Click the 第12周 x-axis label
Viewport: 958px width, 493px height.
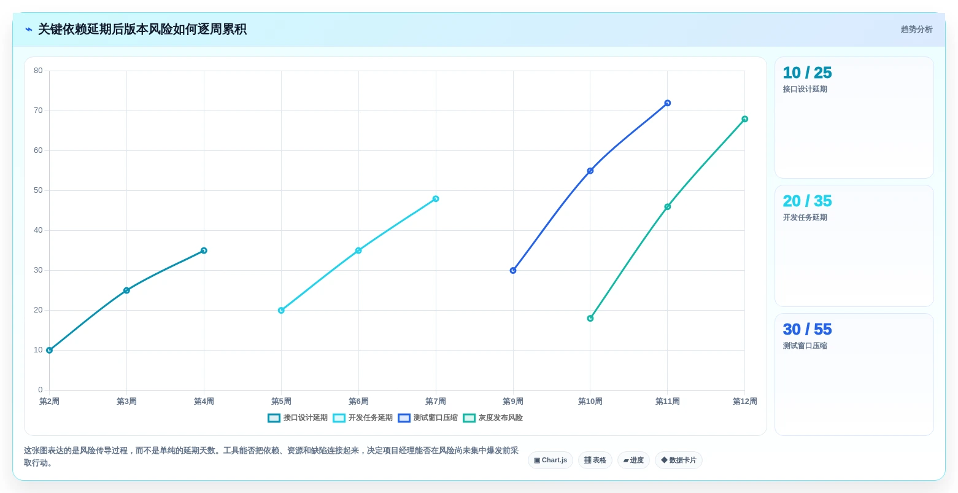pyautogui.click(x=745, y=402)
